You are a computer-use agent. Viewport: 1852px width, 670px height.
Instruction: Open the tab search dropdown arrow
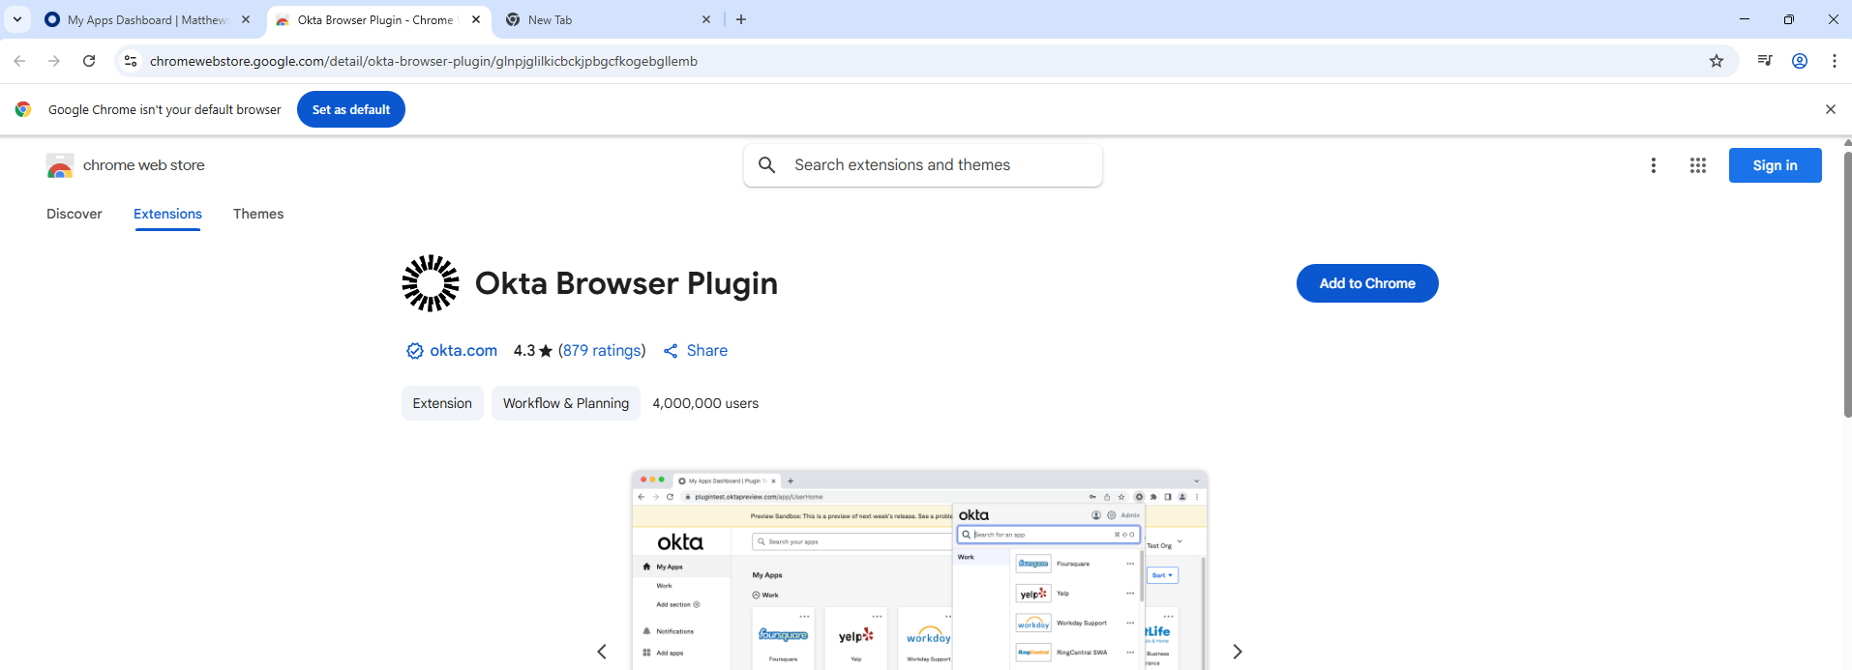pyautogui.click(x=17, y=19)
